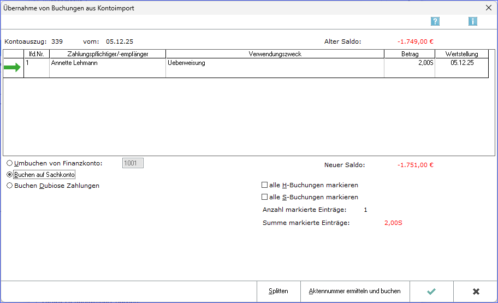The height and width of the screenshot is (303, 498).
Task: Click the vom date 05.12.25
Action: click(x=120, y=41)
